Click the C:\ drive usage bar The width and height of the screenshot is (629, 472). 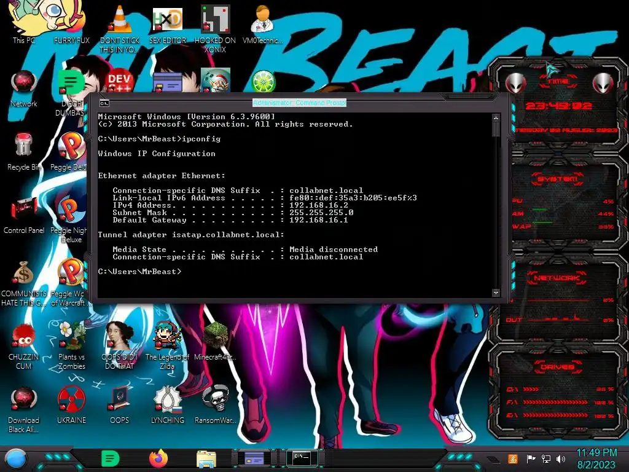coord(555,389)
